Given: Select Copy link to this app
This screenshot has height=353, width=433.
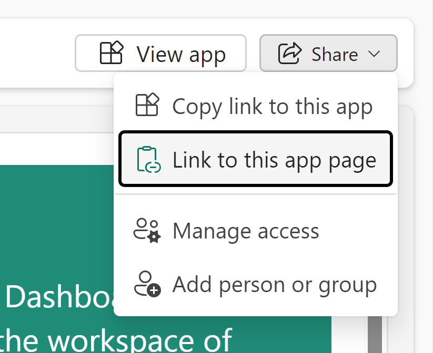Looking at the screenshot, I should pyautogui.click(x=272, y=106).
